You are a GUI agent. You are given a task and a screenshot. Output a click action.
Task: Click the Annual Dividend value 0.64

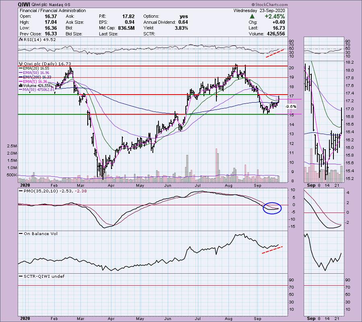(x=183, y=22)
